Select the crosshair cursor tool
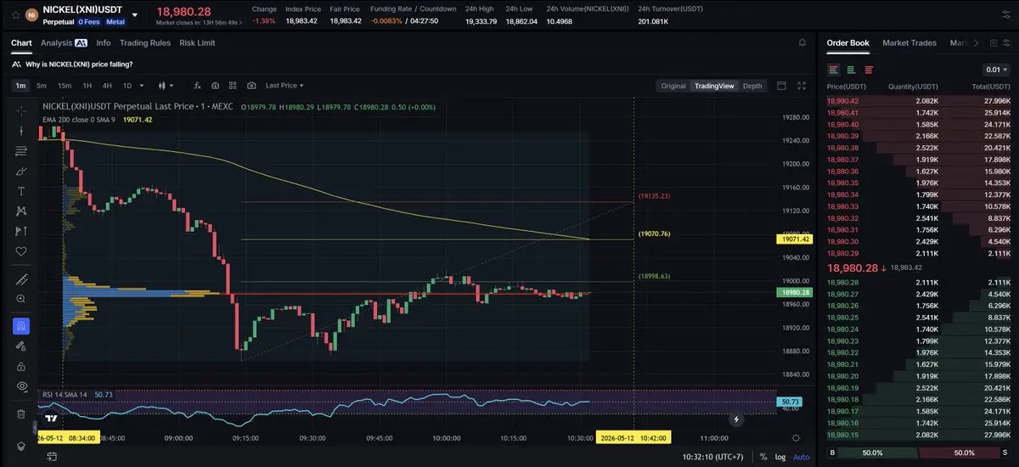This screenshot has height=467, width=1019. [x=21, y=111]
